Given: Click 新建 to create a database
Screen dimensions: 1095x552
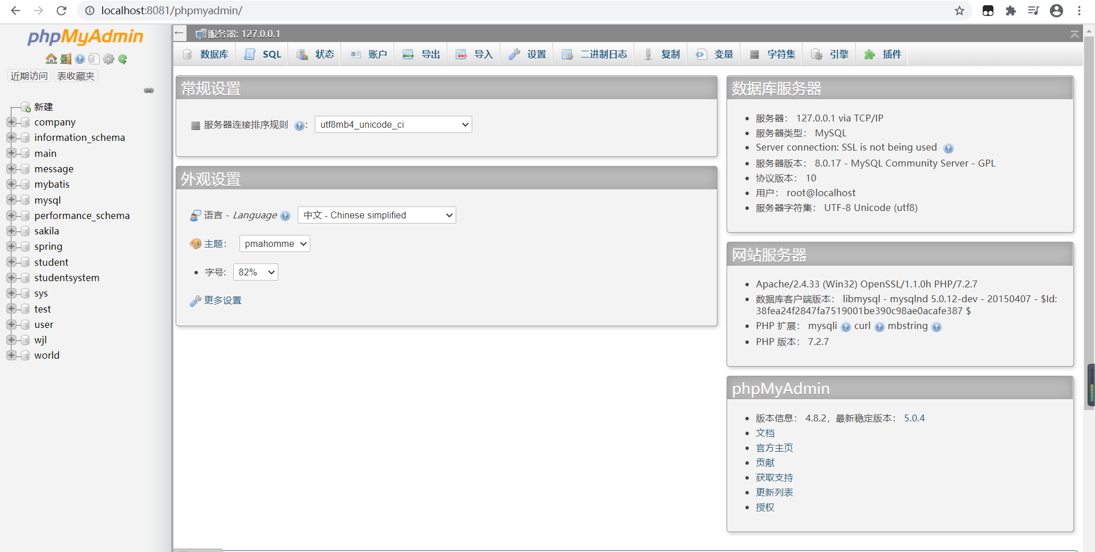Looking at the screenshot, I should (43, 107).
